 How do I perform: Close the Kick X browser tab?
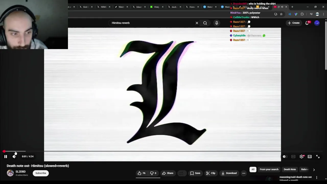92,7
